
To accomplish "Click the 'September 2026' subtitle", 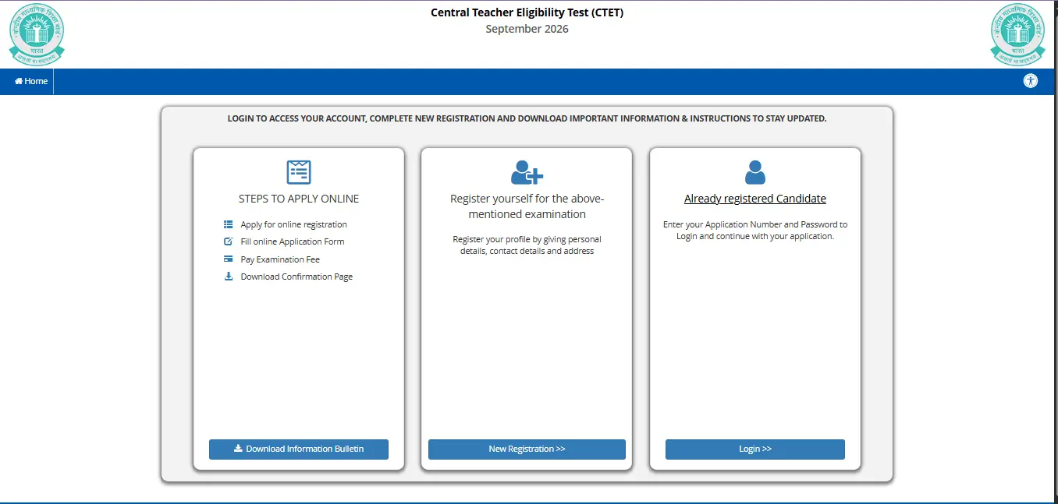I will [527, 29].
